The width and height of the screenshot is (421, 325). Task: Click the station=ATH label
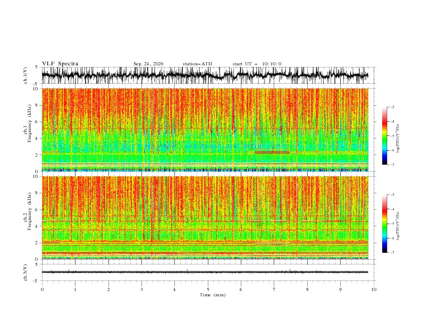197,64
